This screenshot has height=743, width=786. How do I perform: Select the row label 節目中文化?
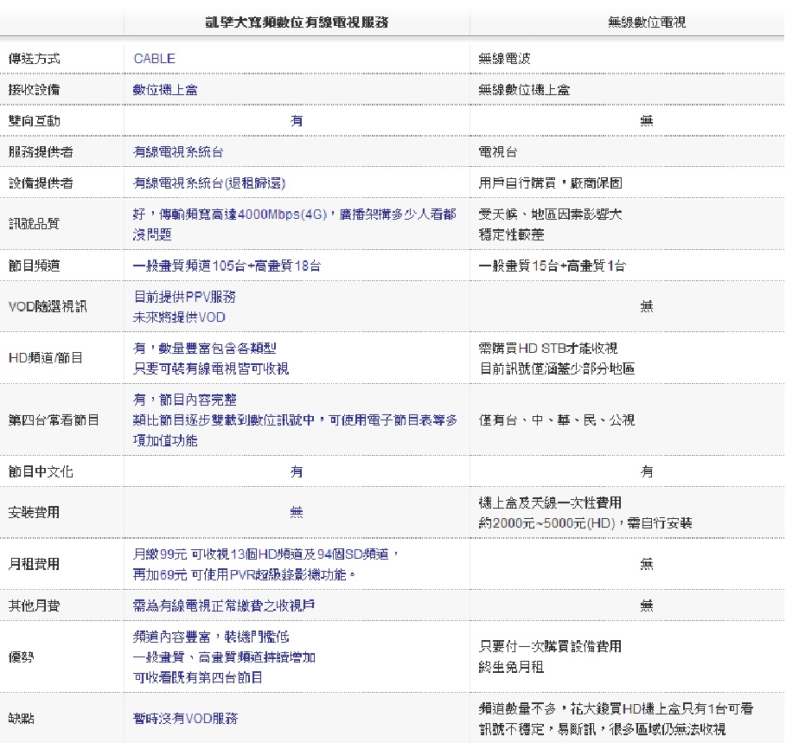[x=41, y=471]
